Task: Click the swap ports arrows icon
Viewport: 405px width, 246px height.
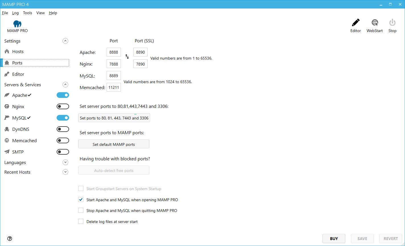Action: point(127,57)
